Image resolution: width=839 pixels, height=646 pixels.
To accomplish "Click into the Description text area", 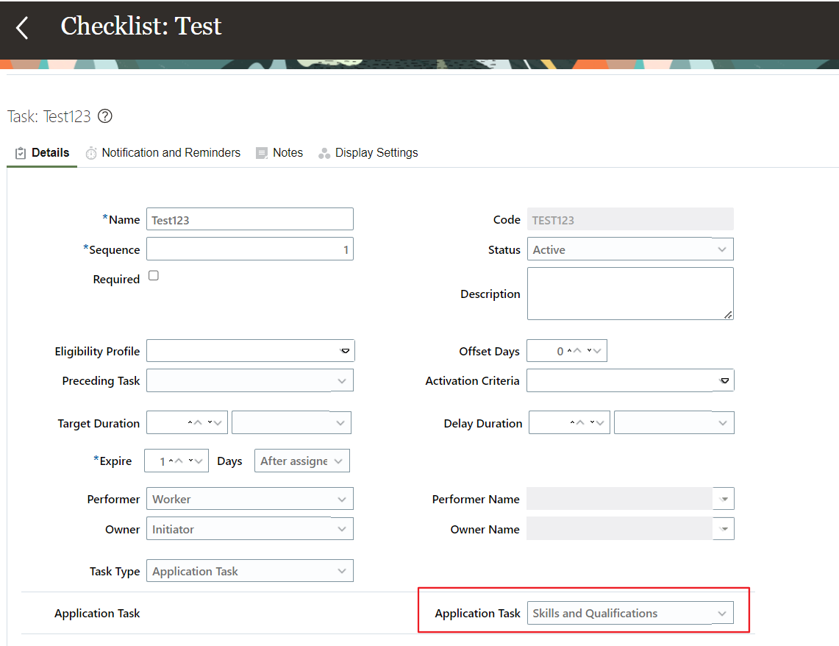I will pos(630,294).
